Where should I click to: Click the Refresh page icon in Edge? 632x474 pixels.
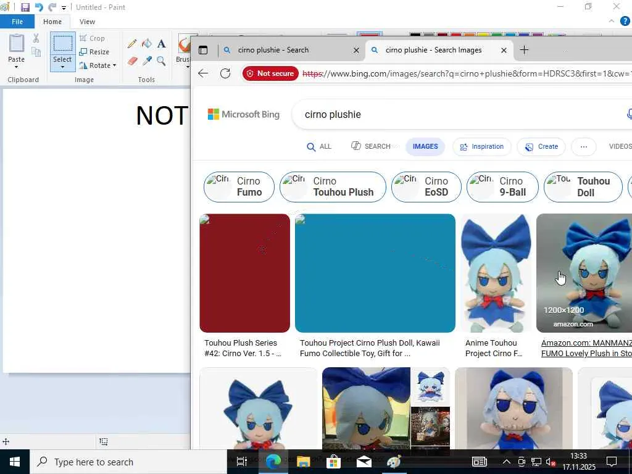[225, 73]
